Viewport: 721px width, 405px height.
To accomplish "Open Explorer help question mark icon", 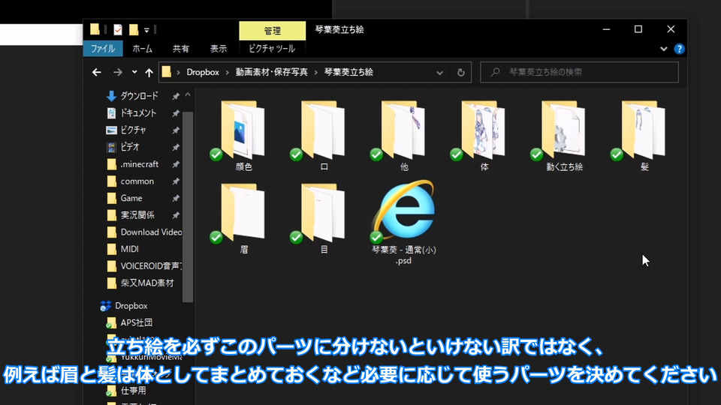I will click(x=679, y=49).
